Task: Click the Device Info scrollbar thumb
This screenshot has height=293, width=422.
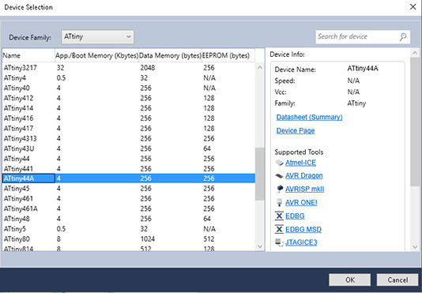Action: coord(415,122)
